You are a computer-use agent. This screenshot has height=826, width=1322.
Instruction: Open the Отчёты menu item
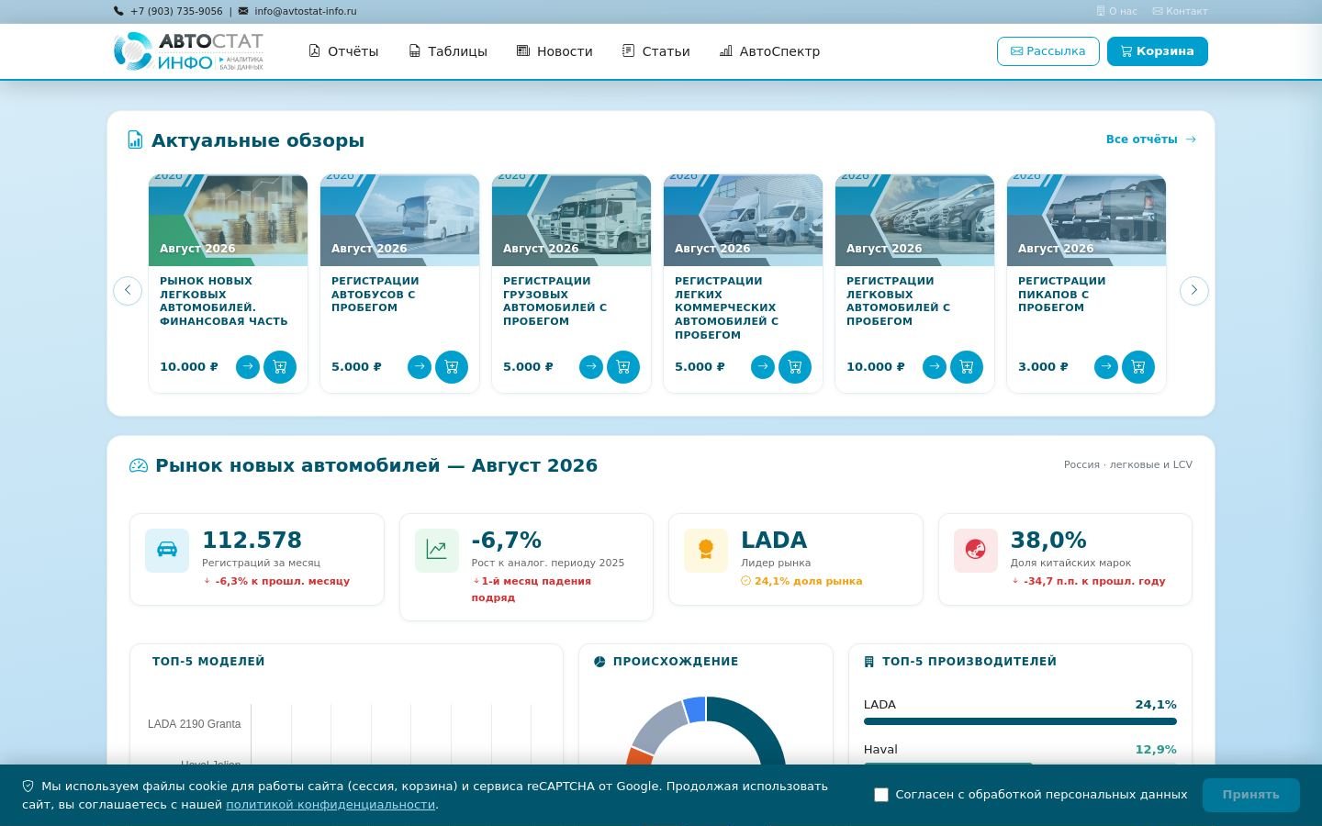coord(343,51)
